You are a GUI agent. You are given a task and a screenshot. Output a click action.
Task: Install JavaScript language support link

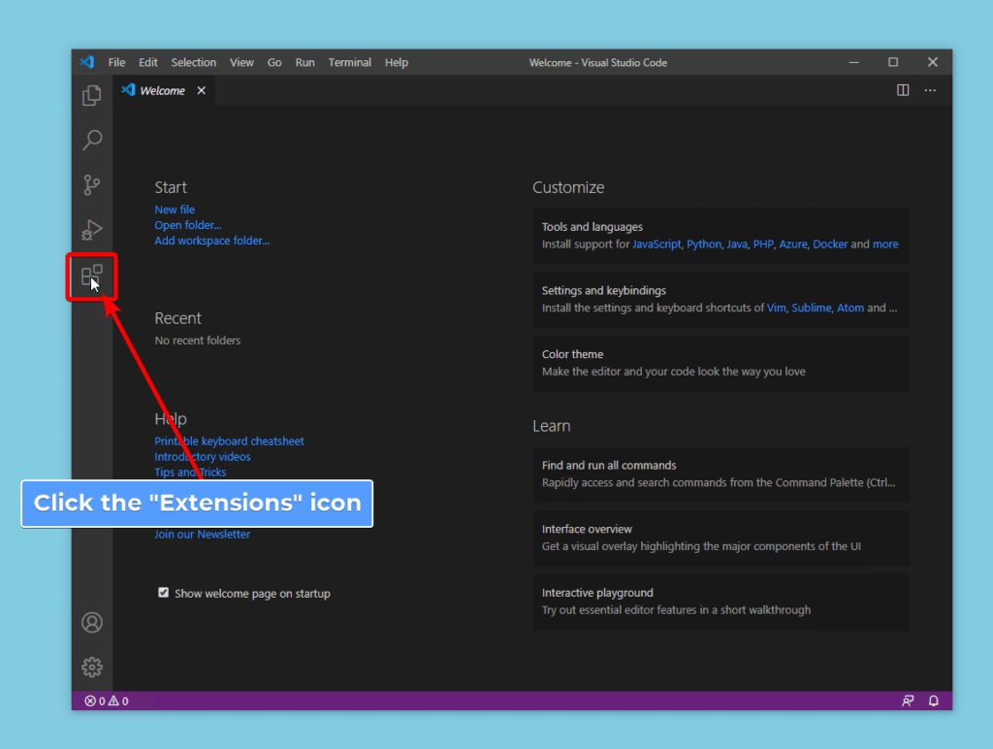[x=657, y=244]
